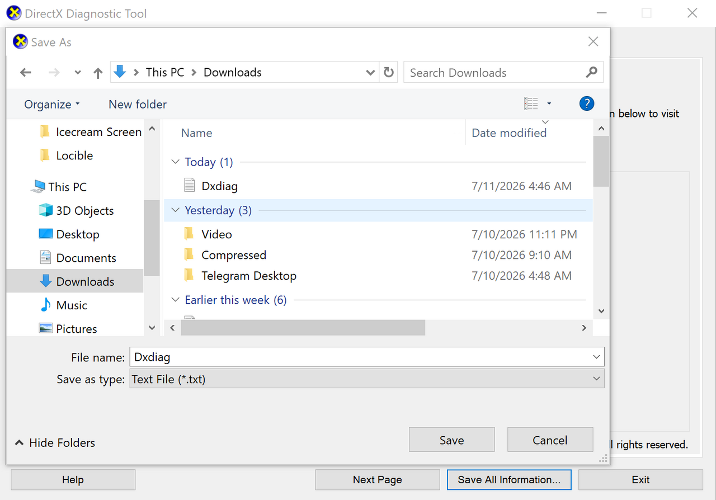The height and width of the screenshot is (500, 716).
Task: Click Save All Information button
Action: [x=509, y=480]
